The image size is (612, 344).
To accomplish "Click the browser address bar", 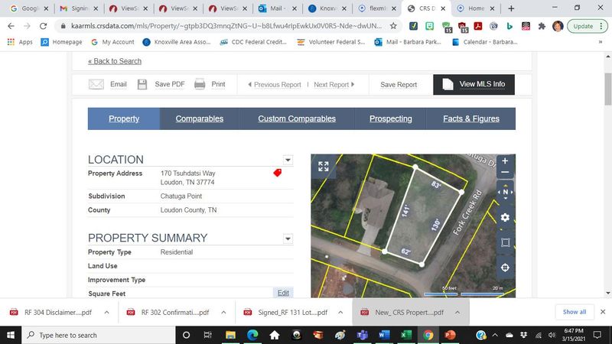I will coord(226,26).
